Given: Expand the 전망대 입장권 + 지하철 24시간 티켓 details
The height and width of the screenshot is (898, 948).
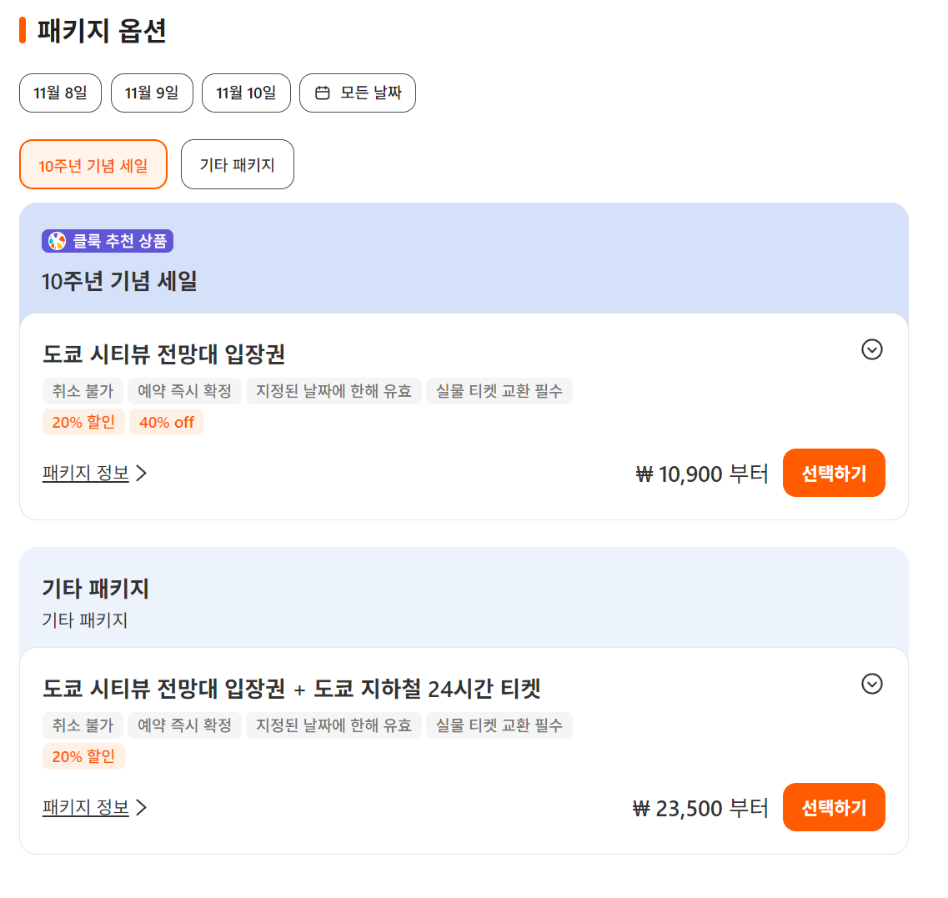Looking at the screenshot, I should click(871, 684).
